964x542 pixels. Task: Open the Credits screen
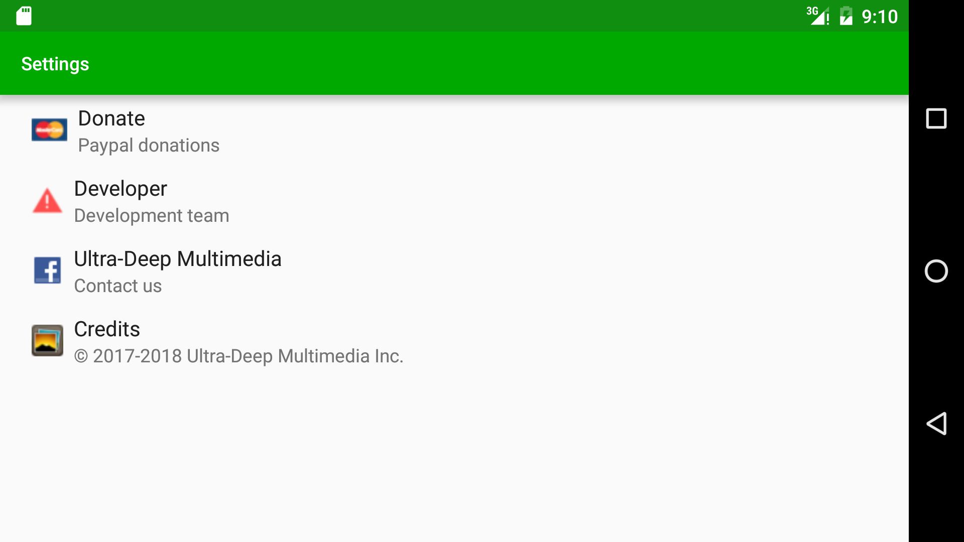click(107, 329)
